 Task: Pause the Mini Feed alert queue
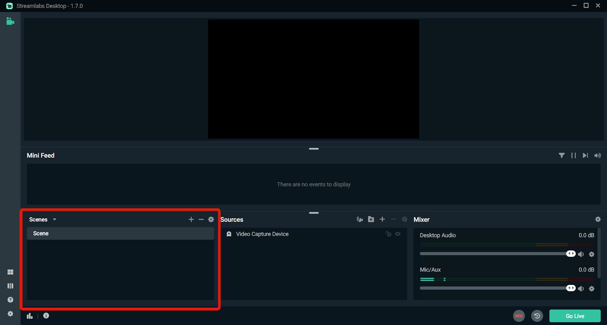click(574, 155)
